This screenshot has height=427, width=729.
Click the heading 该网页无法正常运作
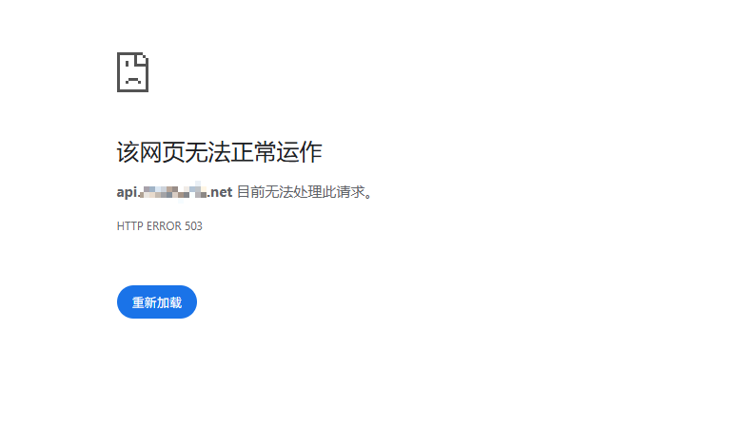pyautogui.click(x=219, y=152)
